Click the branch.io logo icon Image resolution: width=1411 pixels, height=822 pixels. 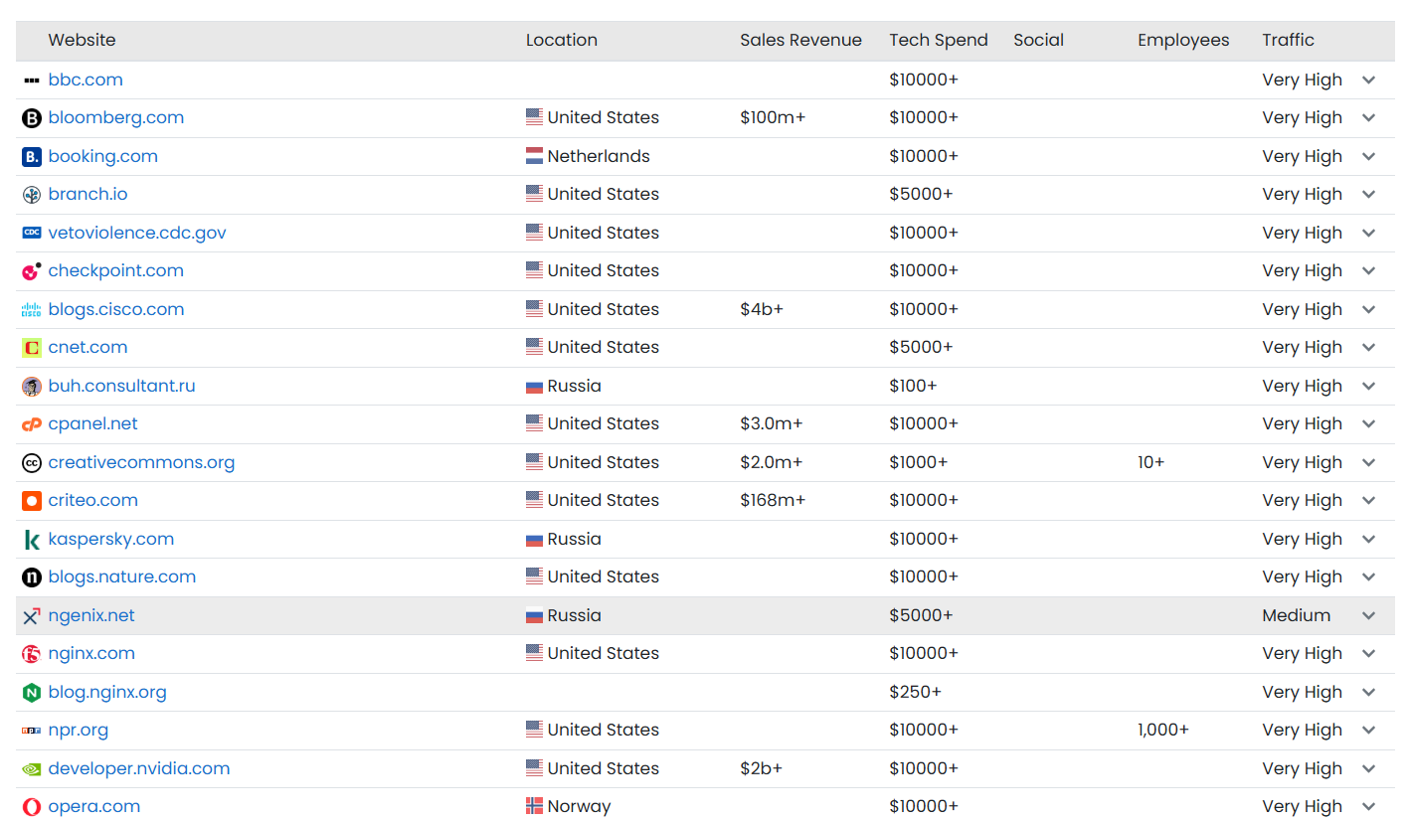[32, 195]
